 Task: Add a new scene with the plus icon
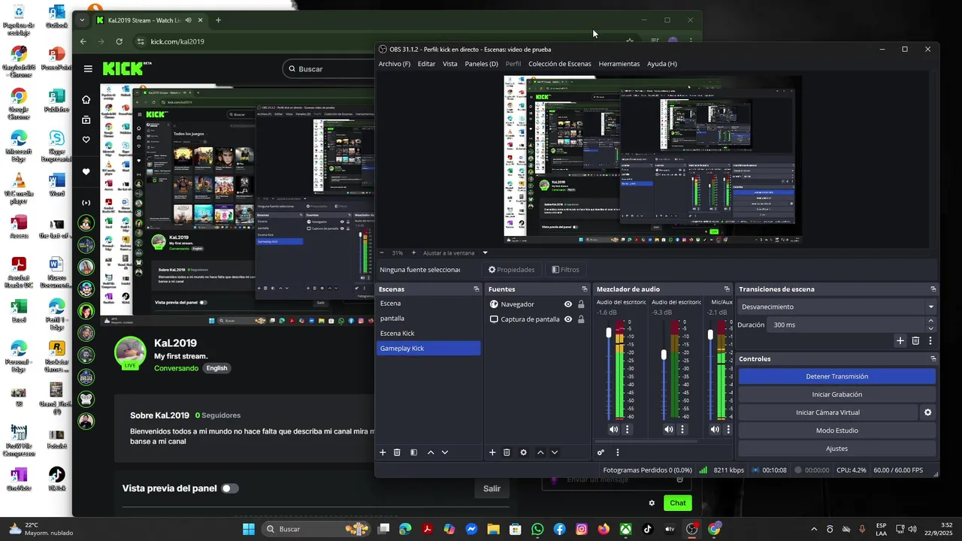(383, 452)
